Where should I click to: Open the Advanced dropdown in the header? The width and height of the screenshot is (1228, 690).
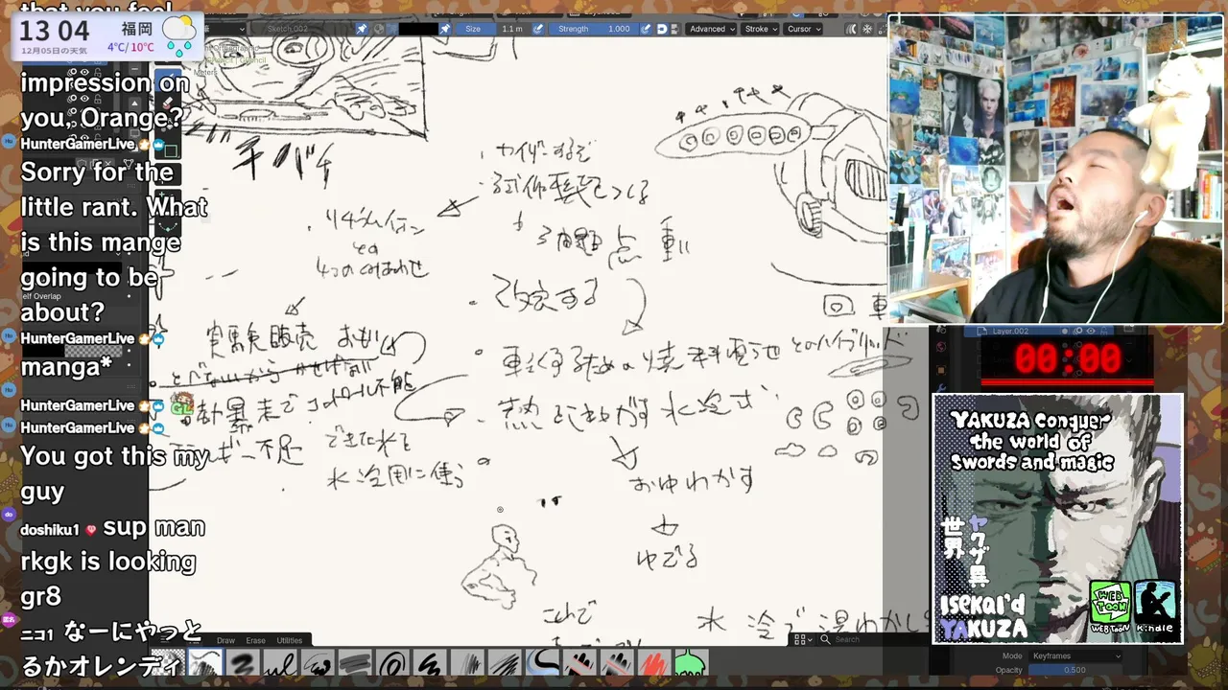coord(711,29)
